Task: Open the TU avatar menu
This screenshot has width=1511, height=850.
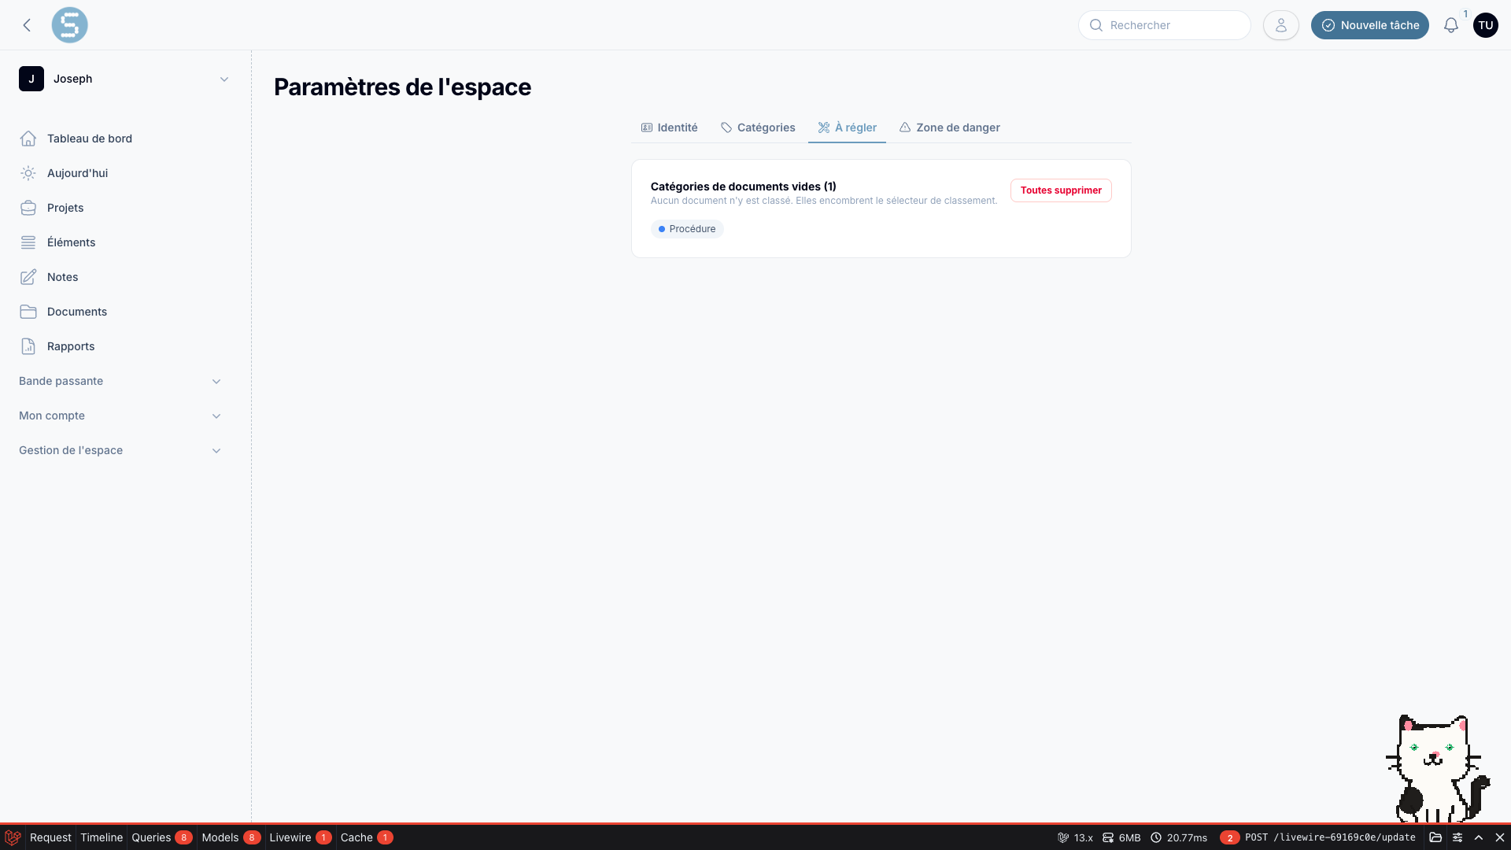Action: [x=1485, y=25]
